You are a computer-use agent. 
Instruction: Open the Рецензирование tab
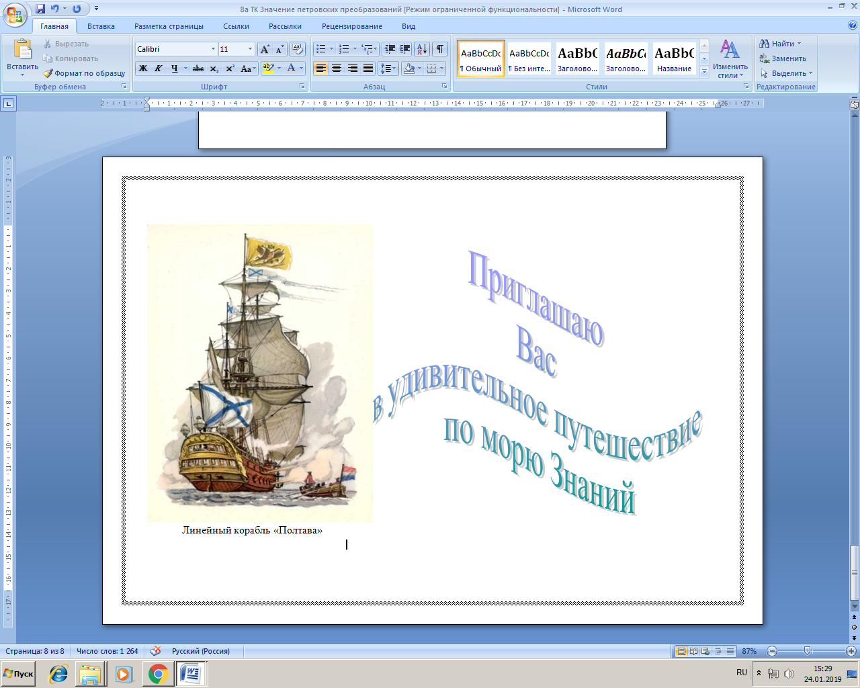(x=351, y=26)
